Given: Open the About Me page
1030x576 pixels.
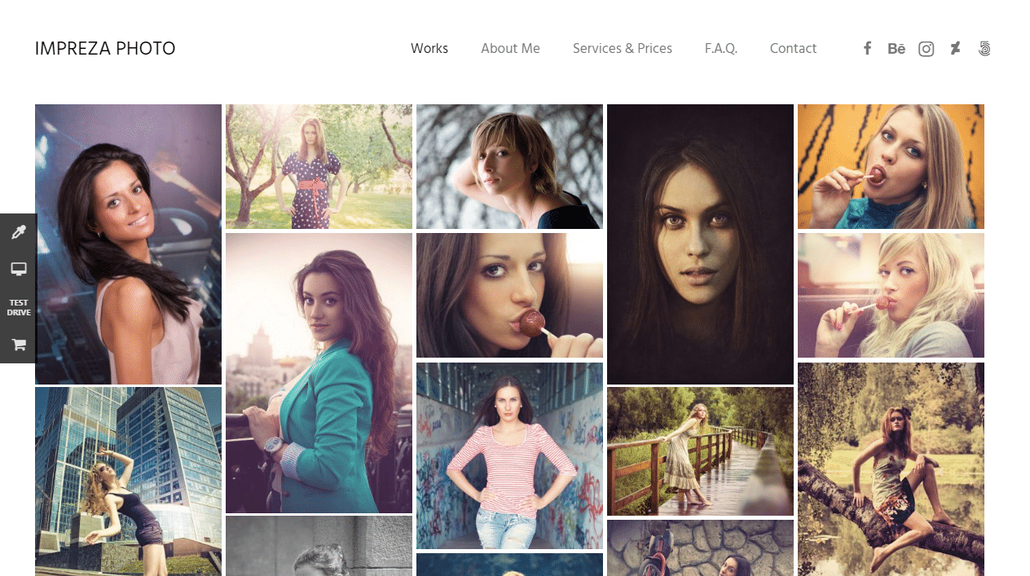Looking at the screenshot, I should point(510,48).
